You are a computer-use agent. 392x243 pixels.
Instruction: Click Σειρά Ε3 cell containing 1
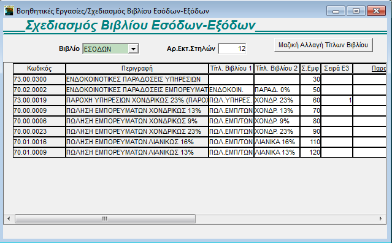point(337,100)
